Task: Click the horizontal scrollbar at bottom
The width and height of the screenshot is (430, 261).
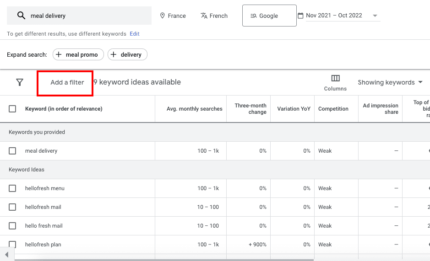Action: pos(164,260)
